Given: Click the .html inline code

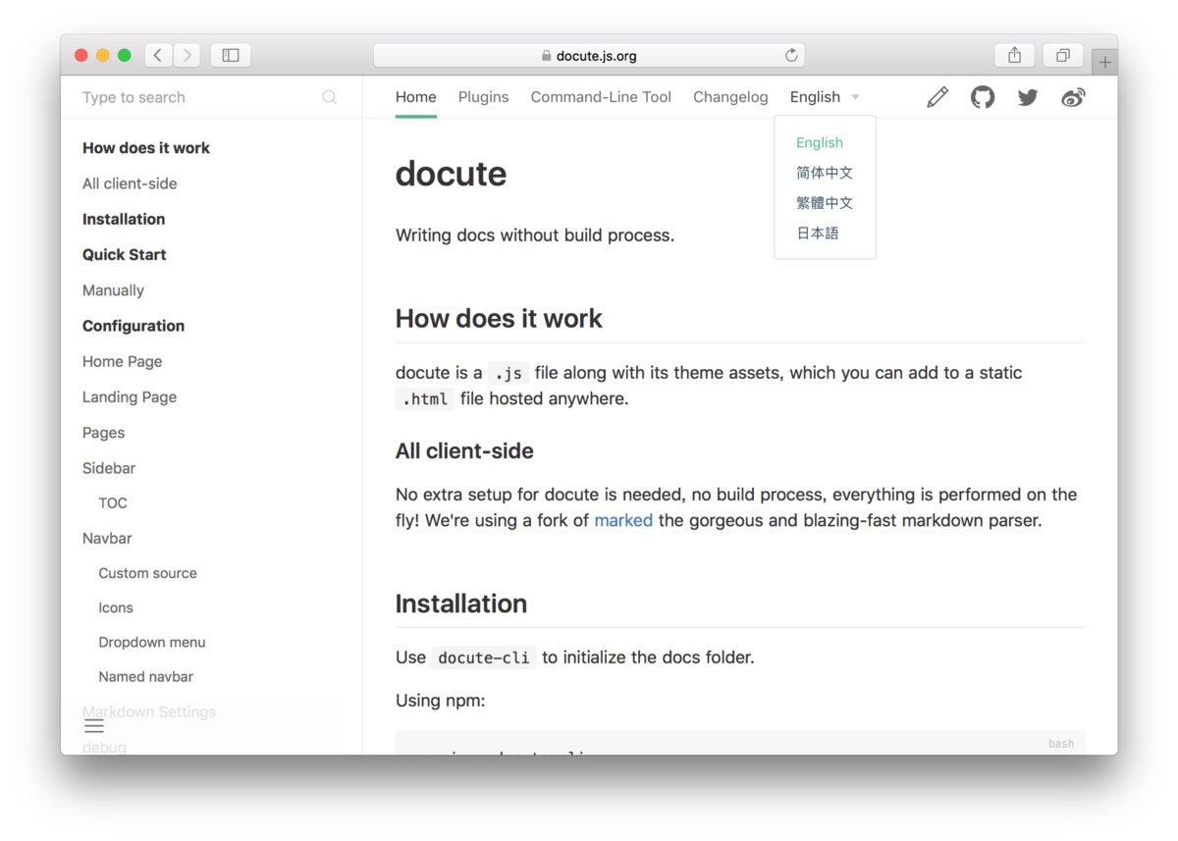Looking at the screenshot, I should (x=425, y=398).
